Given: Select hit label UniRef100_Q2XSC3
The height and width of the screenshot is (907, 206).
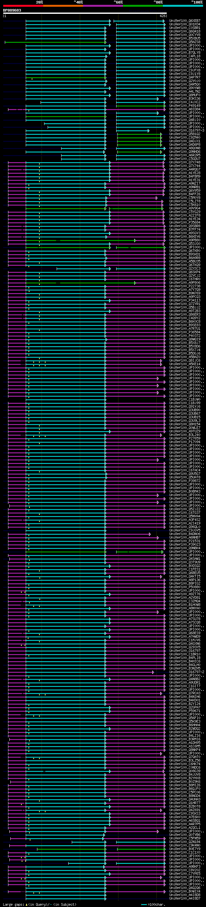Looking at the screenshot, I should (x=184, y=269).
